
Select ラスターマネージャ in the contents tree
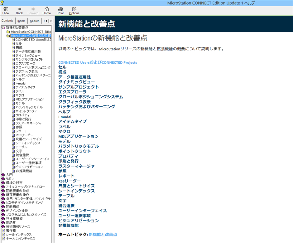29,123
